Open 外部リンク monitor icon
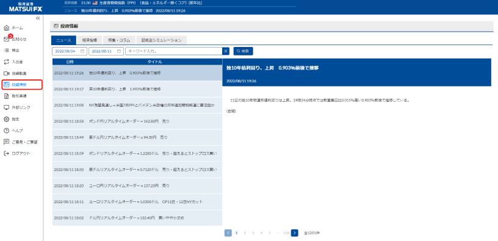 [6, 107]
